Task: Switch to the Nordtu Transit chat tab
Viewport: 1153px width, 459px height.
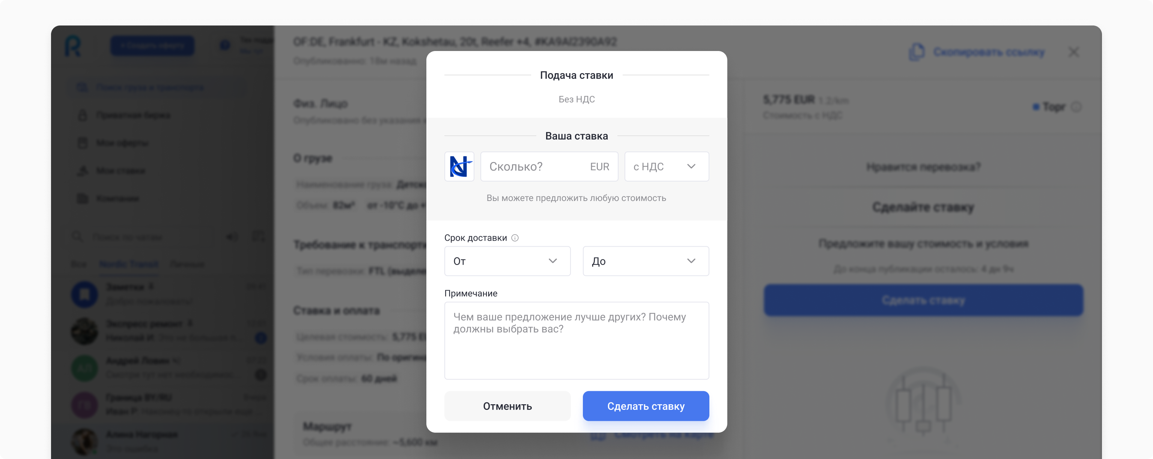Action: [128, 264]
